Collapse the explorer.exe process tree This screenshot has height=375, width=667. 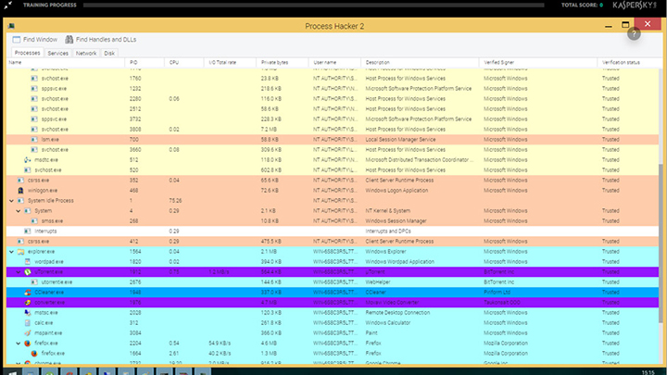click(11, 252)
